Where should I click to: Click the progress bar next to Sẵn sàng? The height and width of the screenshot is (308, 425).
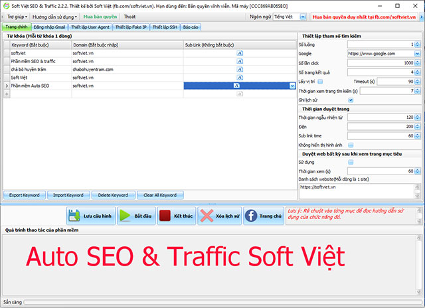pyautogui.click(x=223, y=302)
